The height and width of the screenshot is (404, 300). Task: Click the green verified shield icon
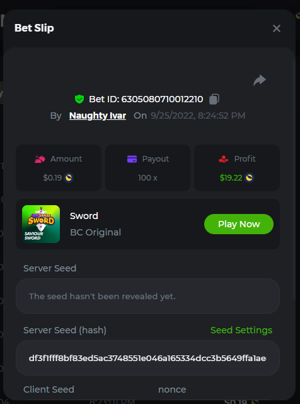coord(79,99)
